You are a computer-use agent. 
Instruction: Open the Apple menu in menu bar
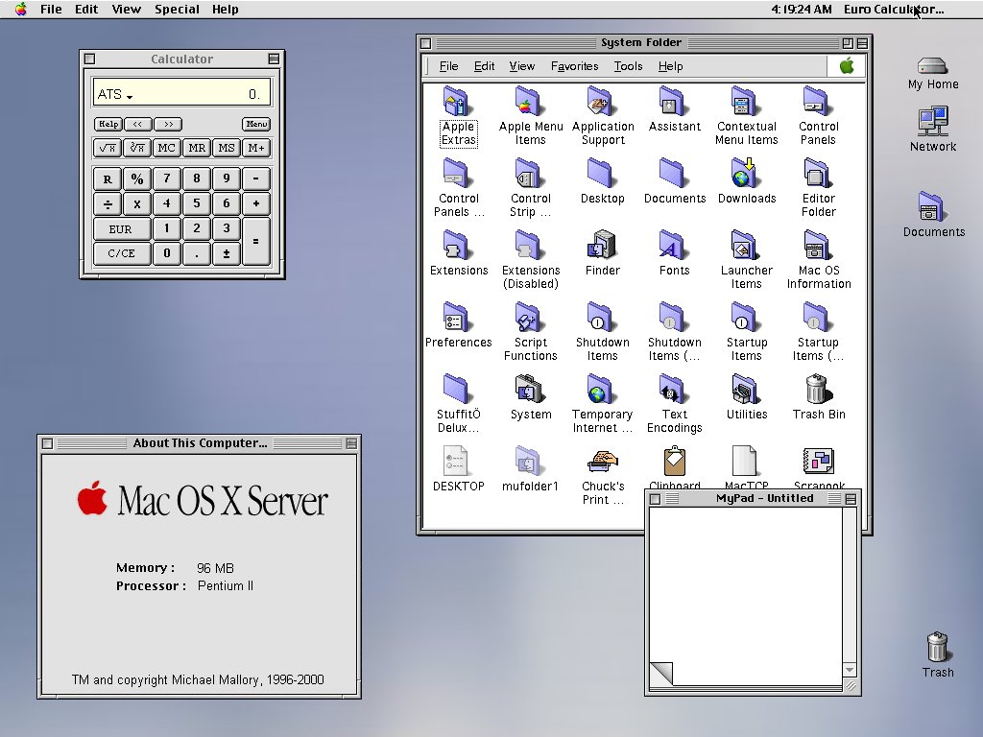[21, 10]
